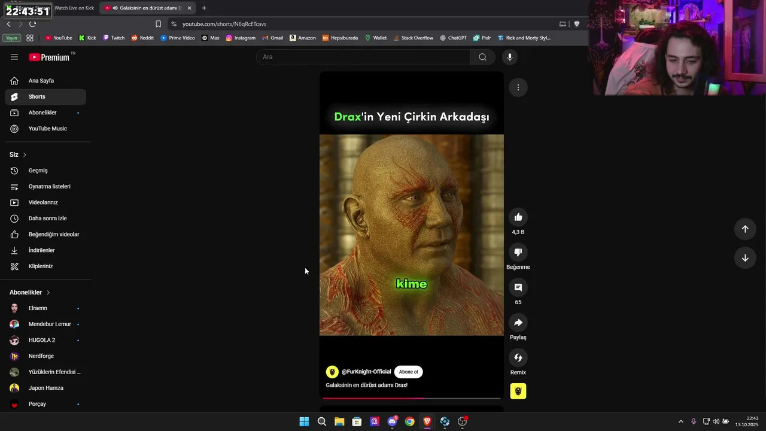Open the @FurKnight-Official channel link

[x=366, y=372]
